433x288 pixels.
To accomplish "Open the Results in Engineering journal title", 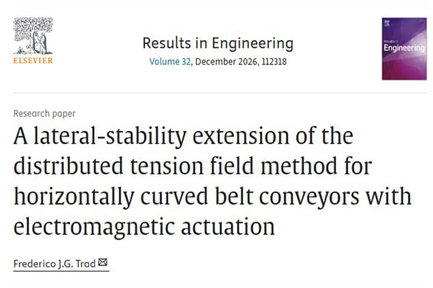I will [x=218, y=43].
